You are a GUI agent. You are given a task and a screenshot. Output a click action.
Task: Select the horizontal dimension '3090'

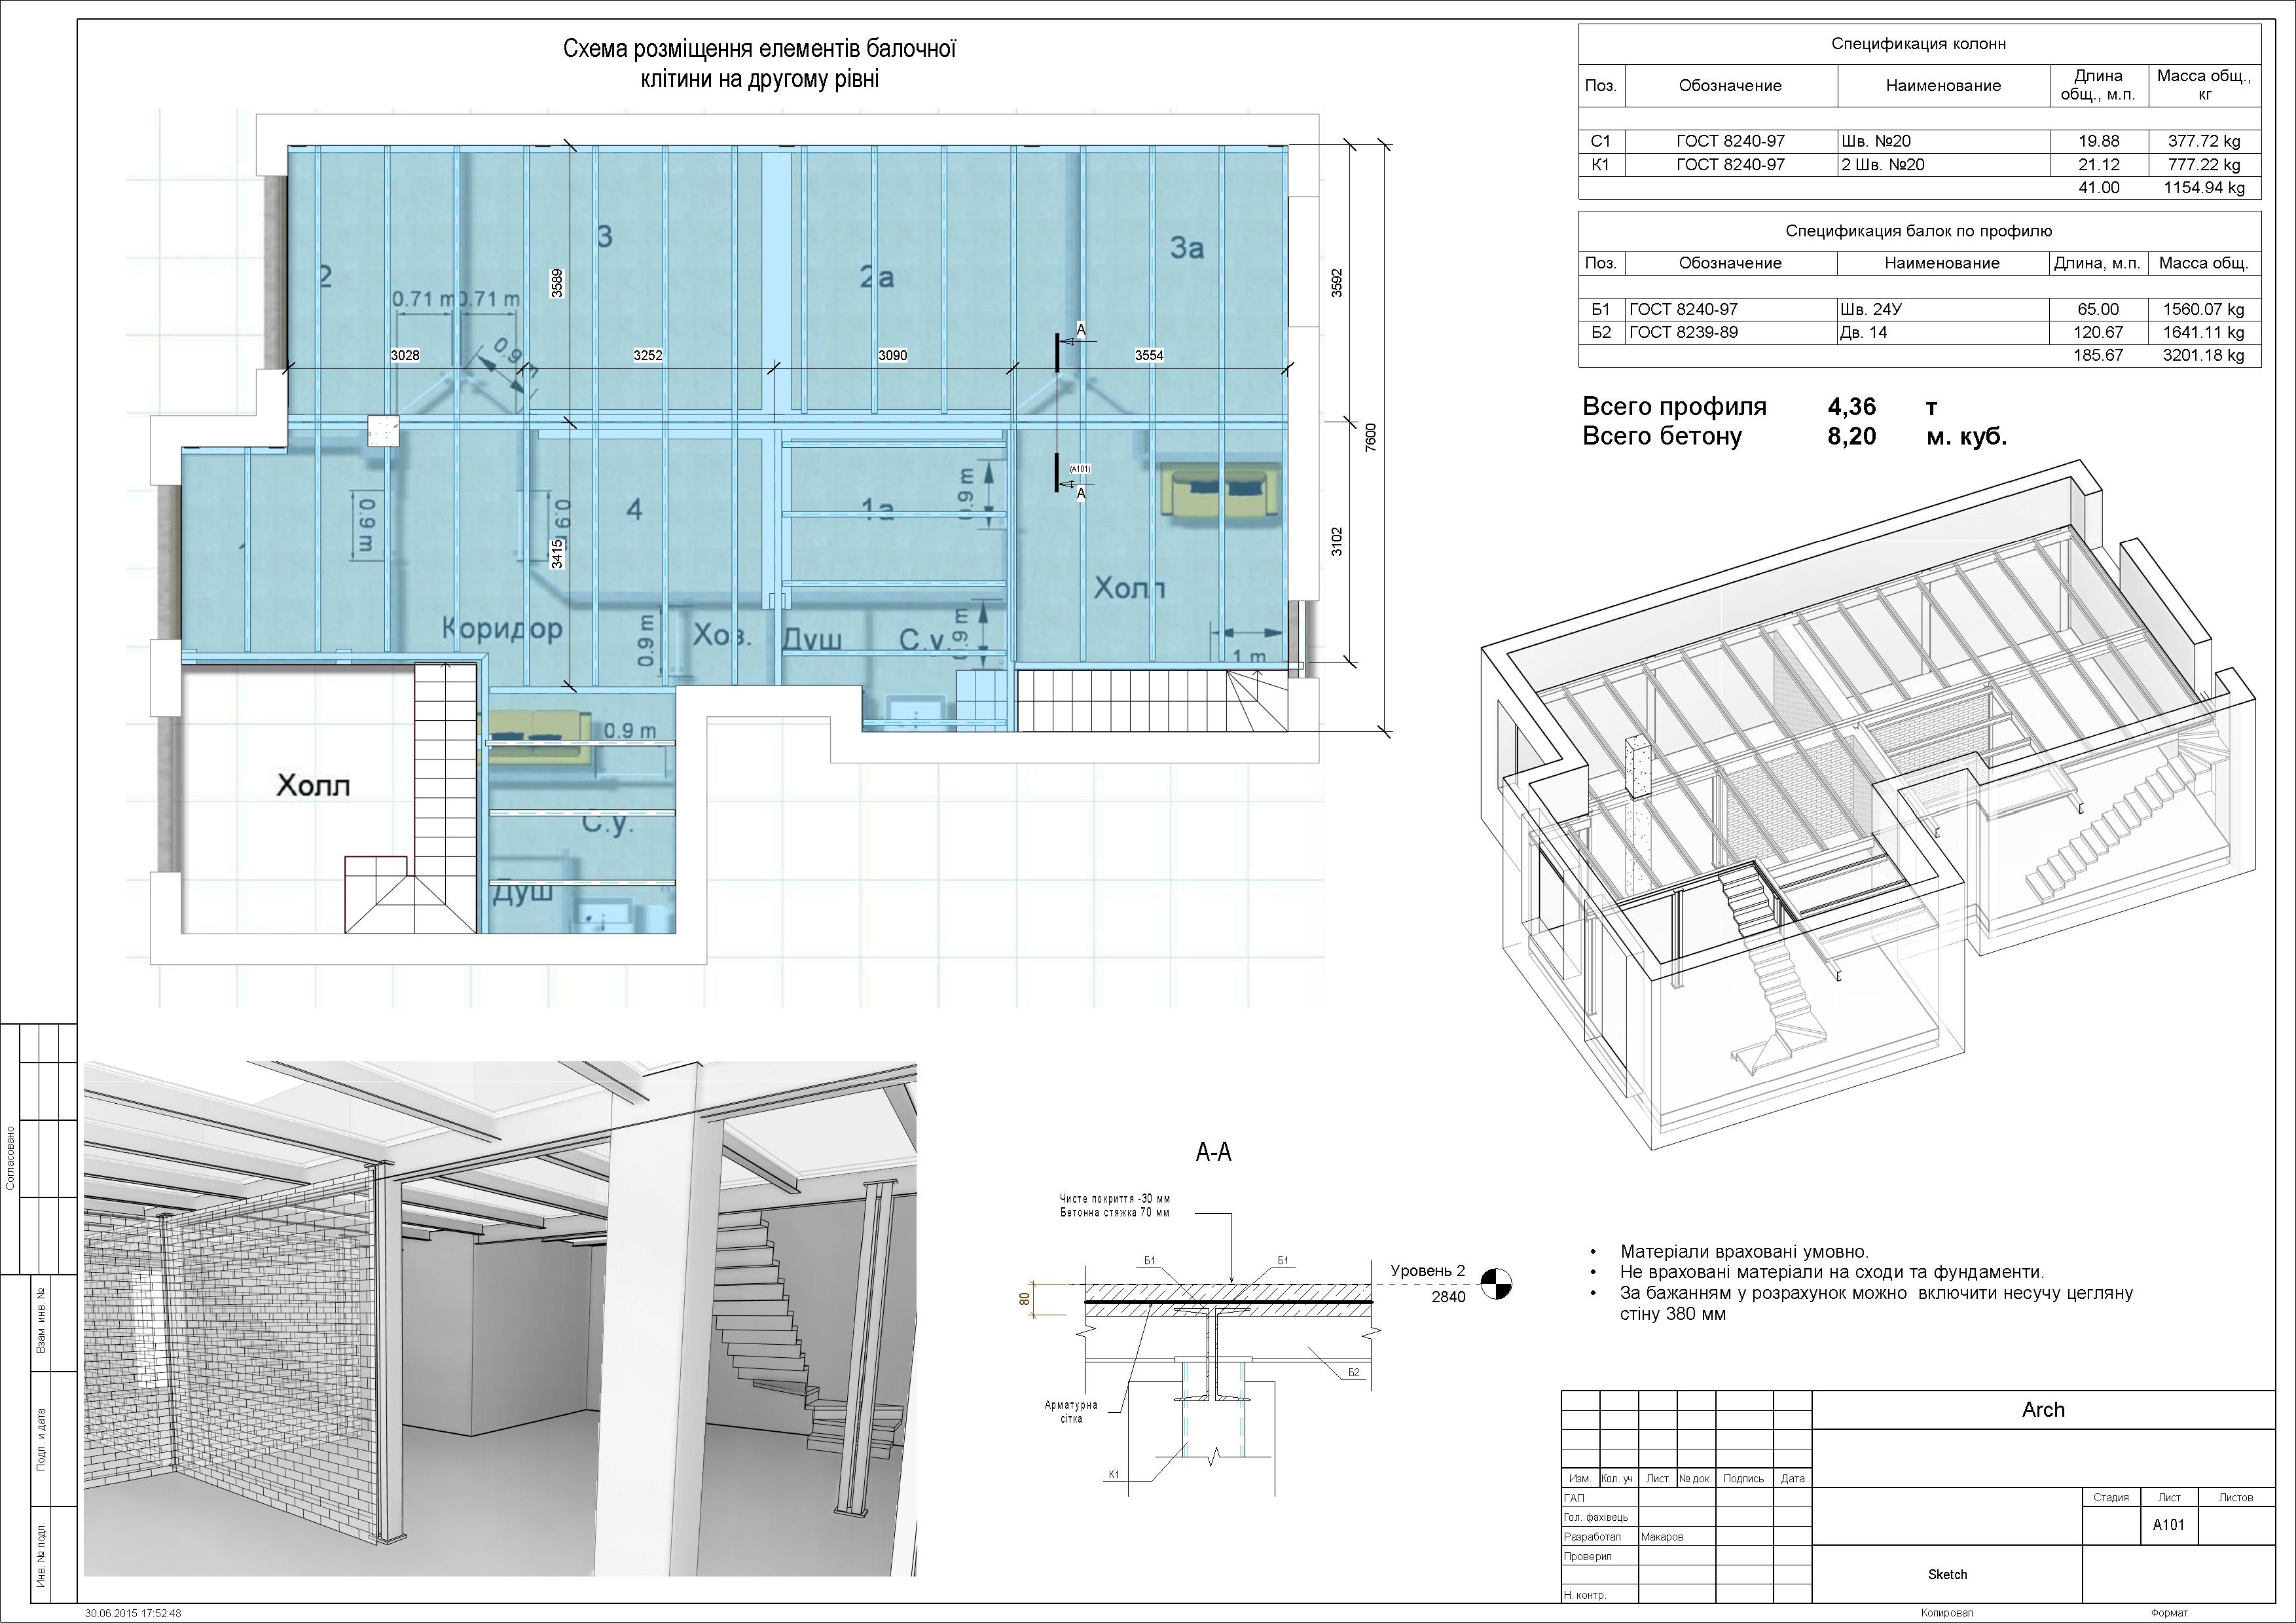tap(893, 355)
